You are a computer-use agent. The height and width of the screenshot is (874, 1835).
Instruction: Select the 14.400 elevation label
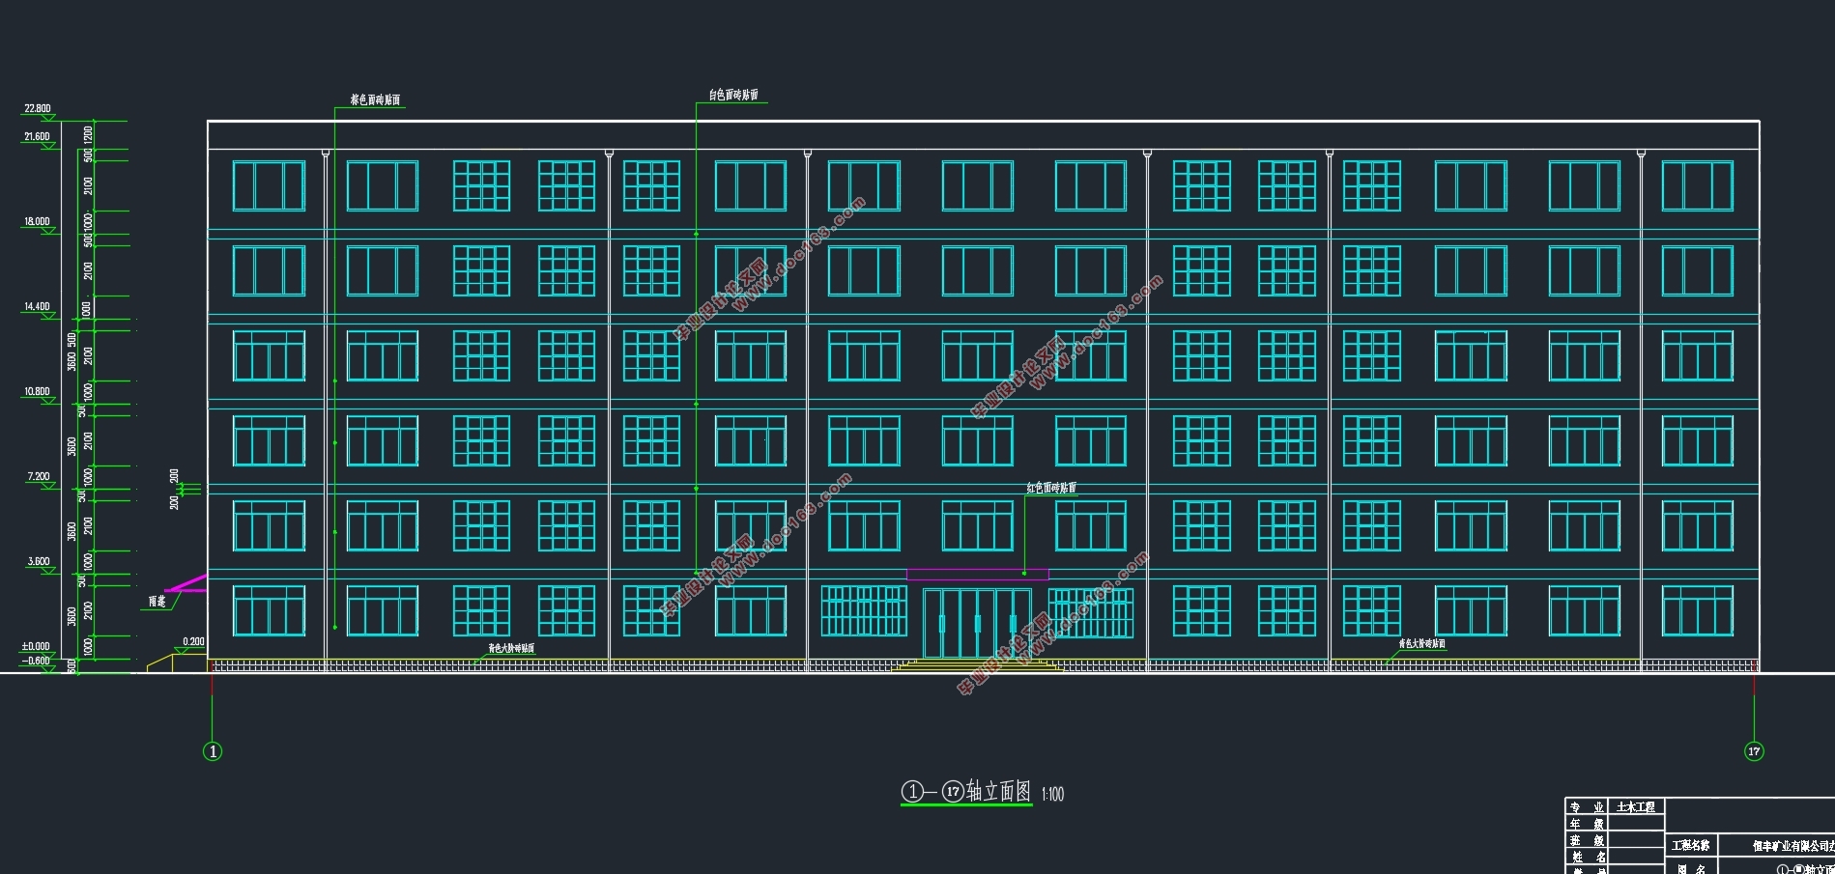click(37, 307)
